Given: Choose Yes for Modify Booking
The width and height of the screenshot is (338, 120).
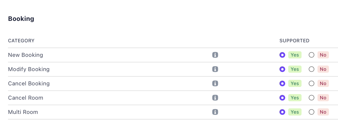Looking at the screenshot, I should (x=282, y=69).
